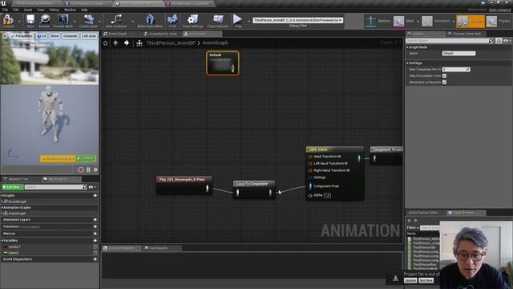Open the Debug Filter dropdown

click(x=297, y=20)
